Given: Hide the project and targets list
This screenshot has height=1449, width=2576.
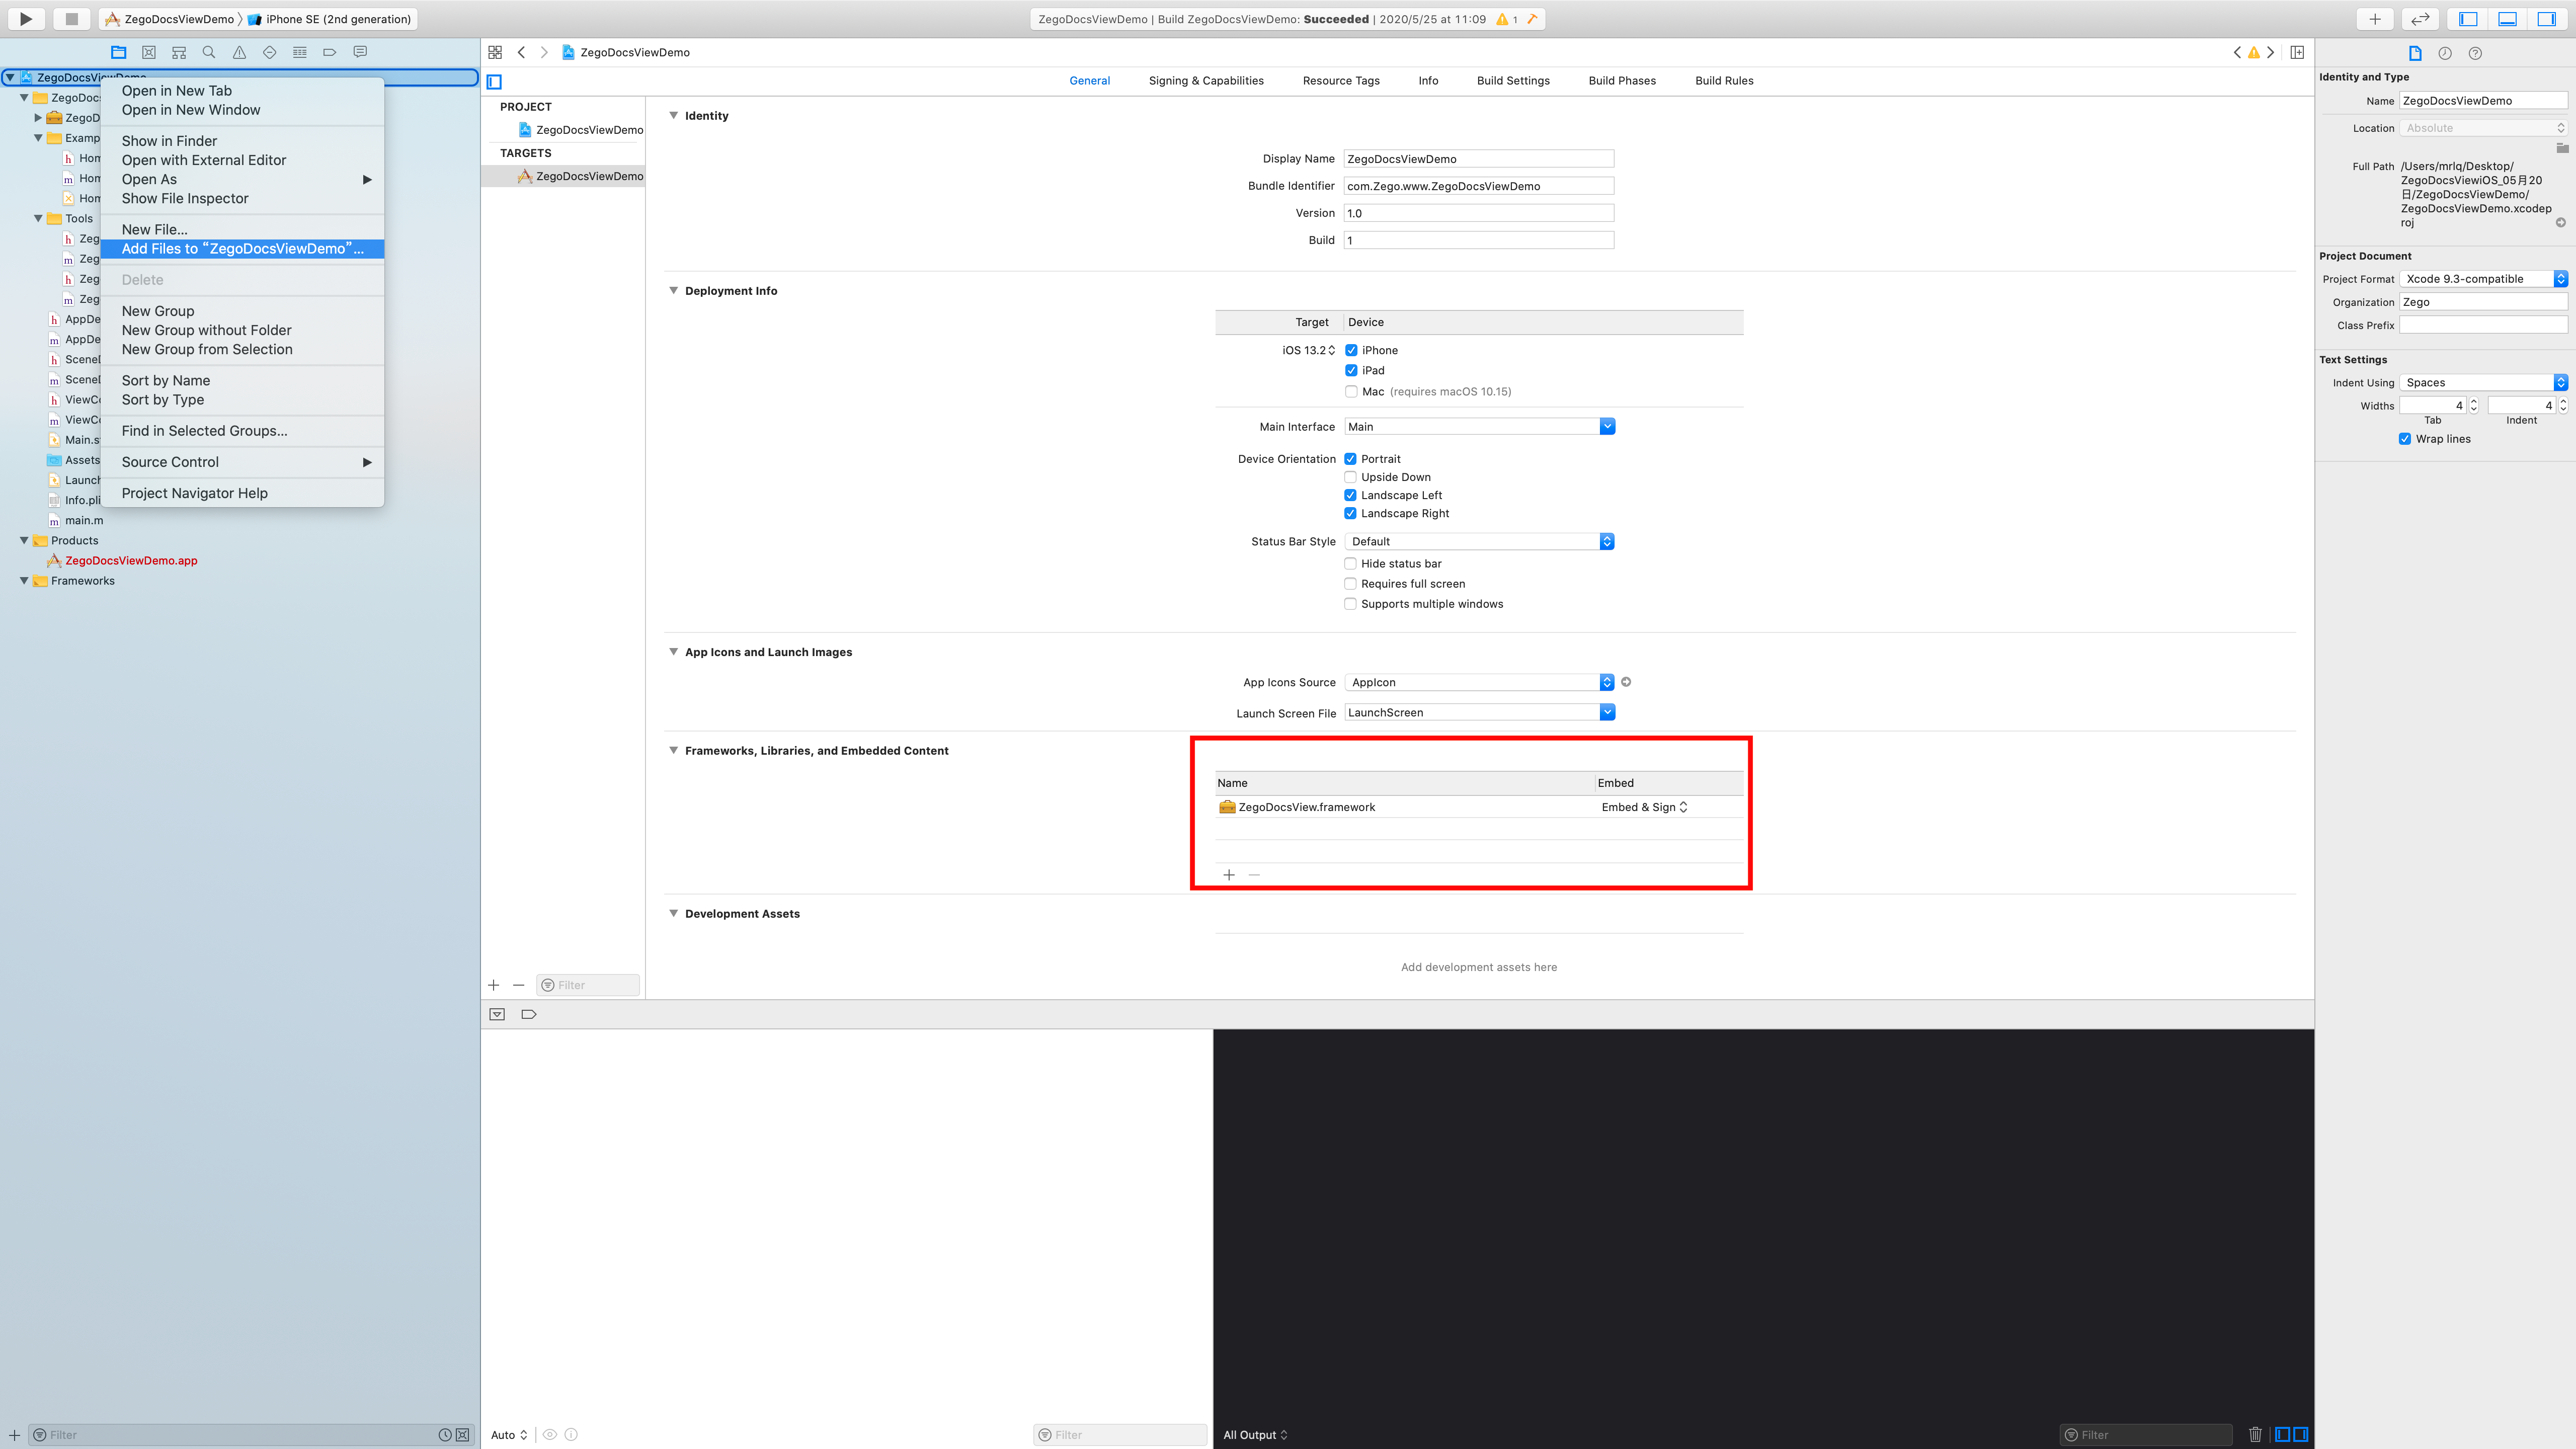Looking at the screenshot, I should 494,82.
